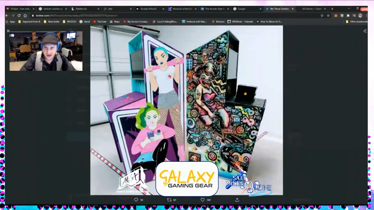This screenshot has width=374, height=210.
Task: Open the Netboot bookmark
Action: [x=194, y=22]
